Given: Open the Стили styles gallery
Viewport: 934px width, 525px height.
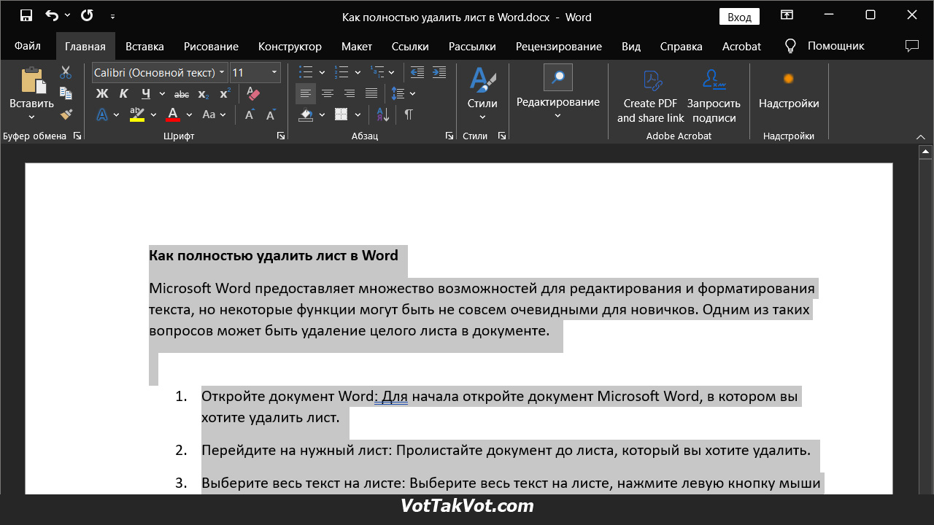Looking at the screenshot, I should point(482,93).
